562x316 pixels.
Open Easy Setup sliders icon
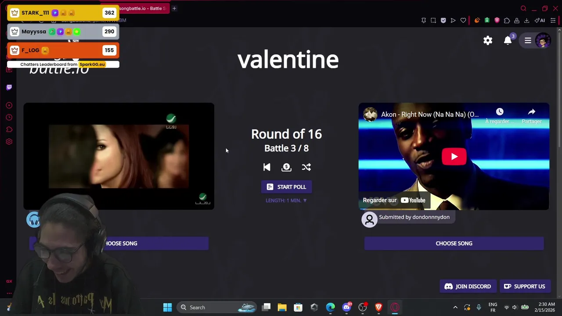[x=553, y=20]
